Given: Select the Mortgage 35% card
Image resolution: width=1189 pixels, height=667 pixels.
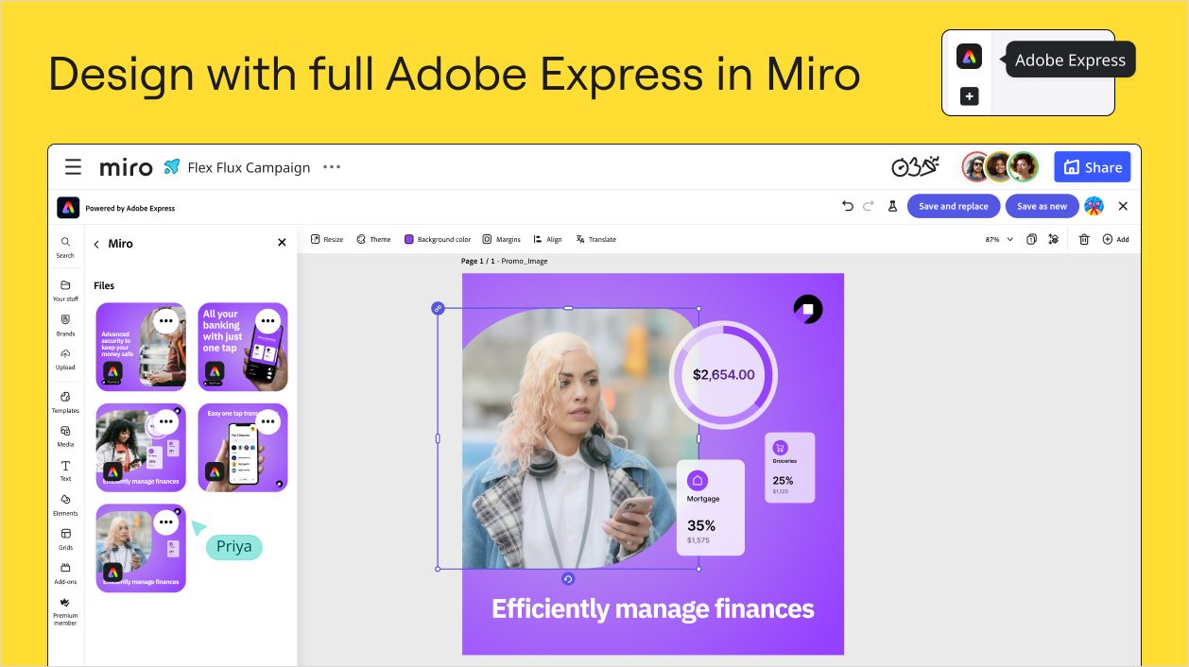Looking at the screenshot, I should click(711, 507).
